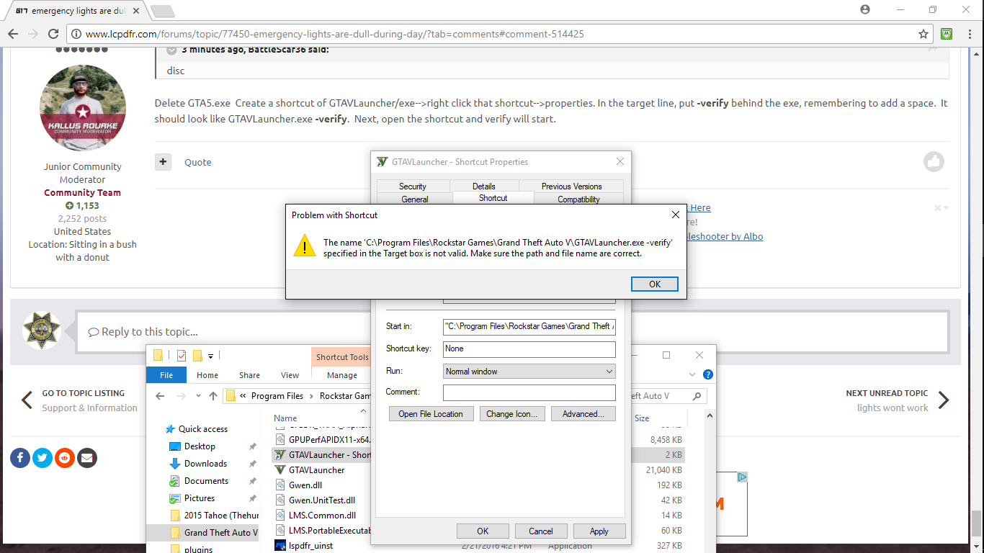This screenshot has width=984, height=553.
Task: Click the Quote link under the post
Action: point(198,162)
